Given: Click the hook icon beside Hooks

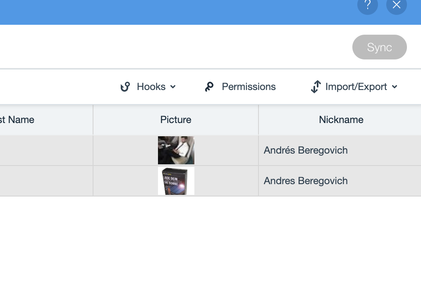Looking at the screenshot, I should point(125,87).
